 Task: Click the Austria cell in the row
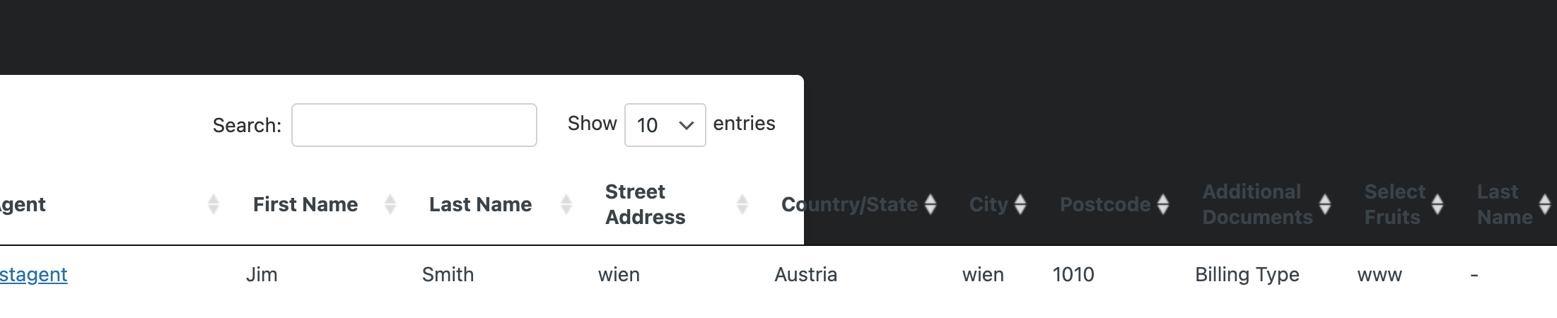(x=805, y=274)
